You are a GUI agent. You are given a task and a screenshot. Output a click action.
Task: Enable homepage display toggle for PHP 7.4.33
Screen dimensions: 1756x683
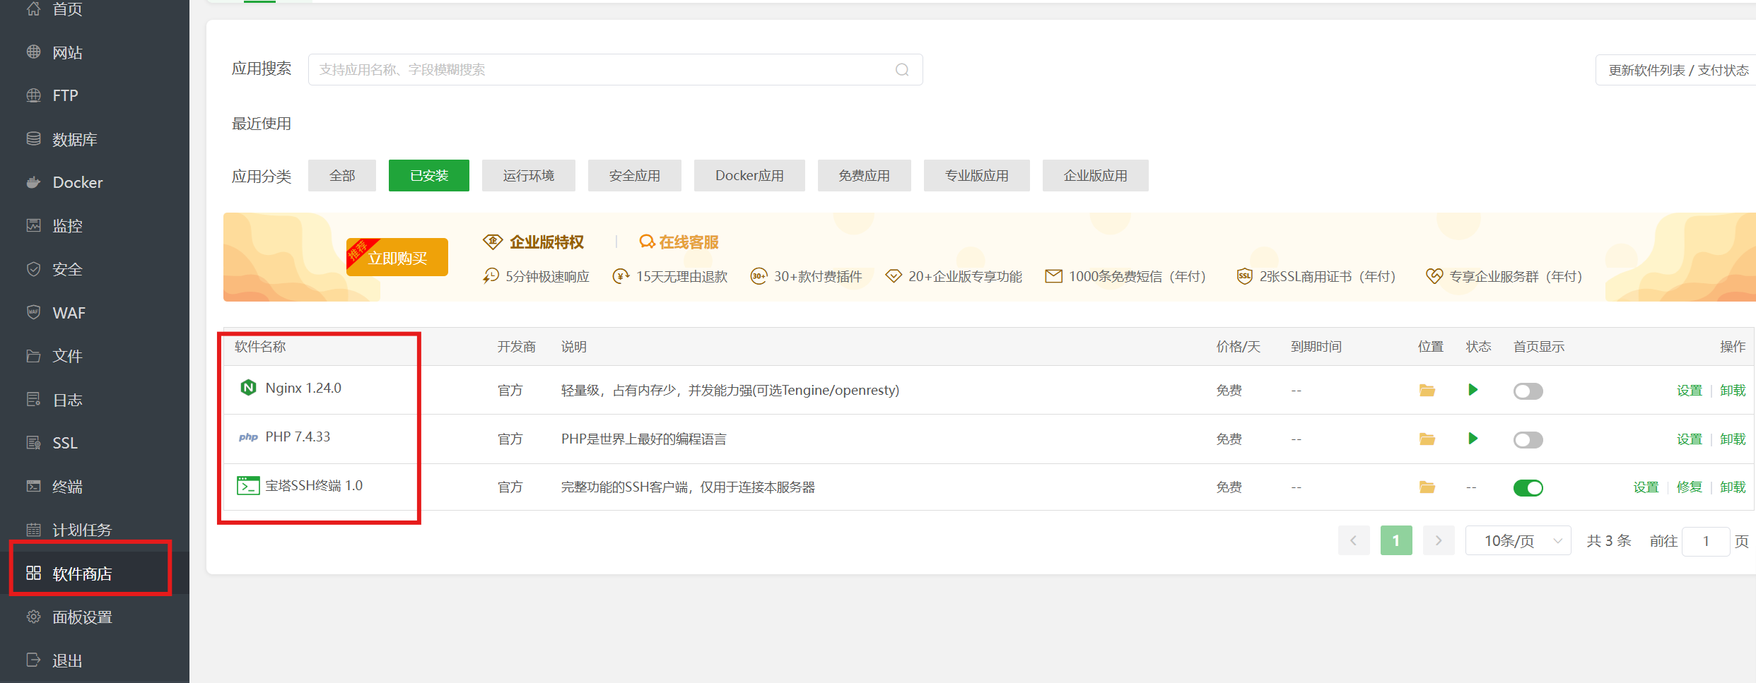pos(1528,440)
